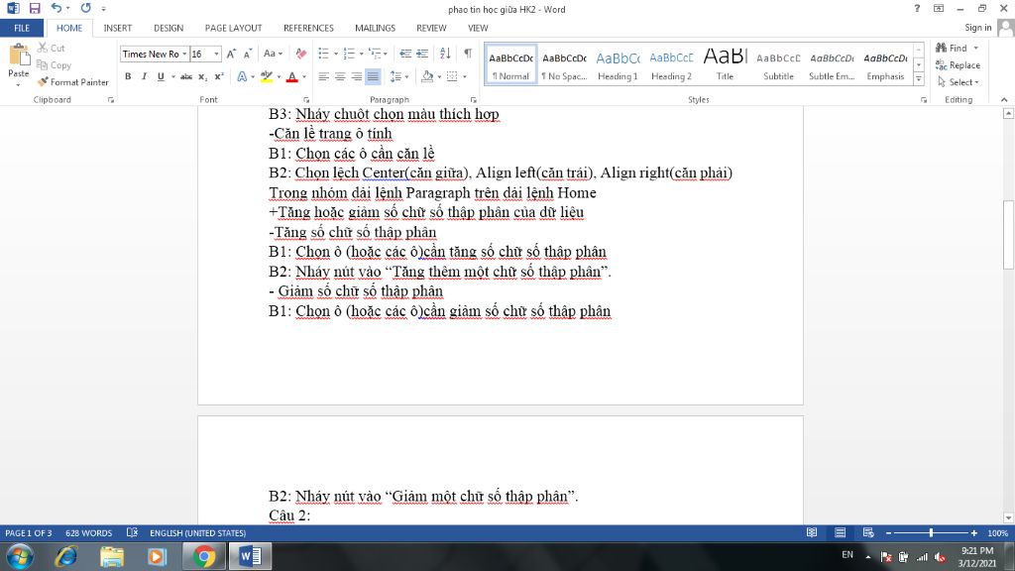Click the 628 WORDS count
This screenshot has width=1015, height=571.
[88, 532]
